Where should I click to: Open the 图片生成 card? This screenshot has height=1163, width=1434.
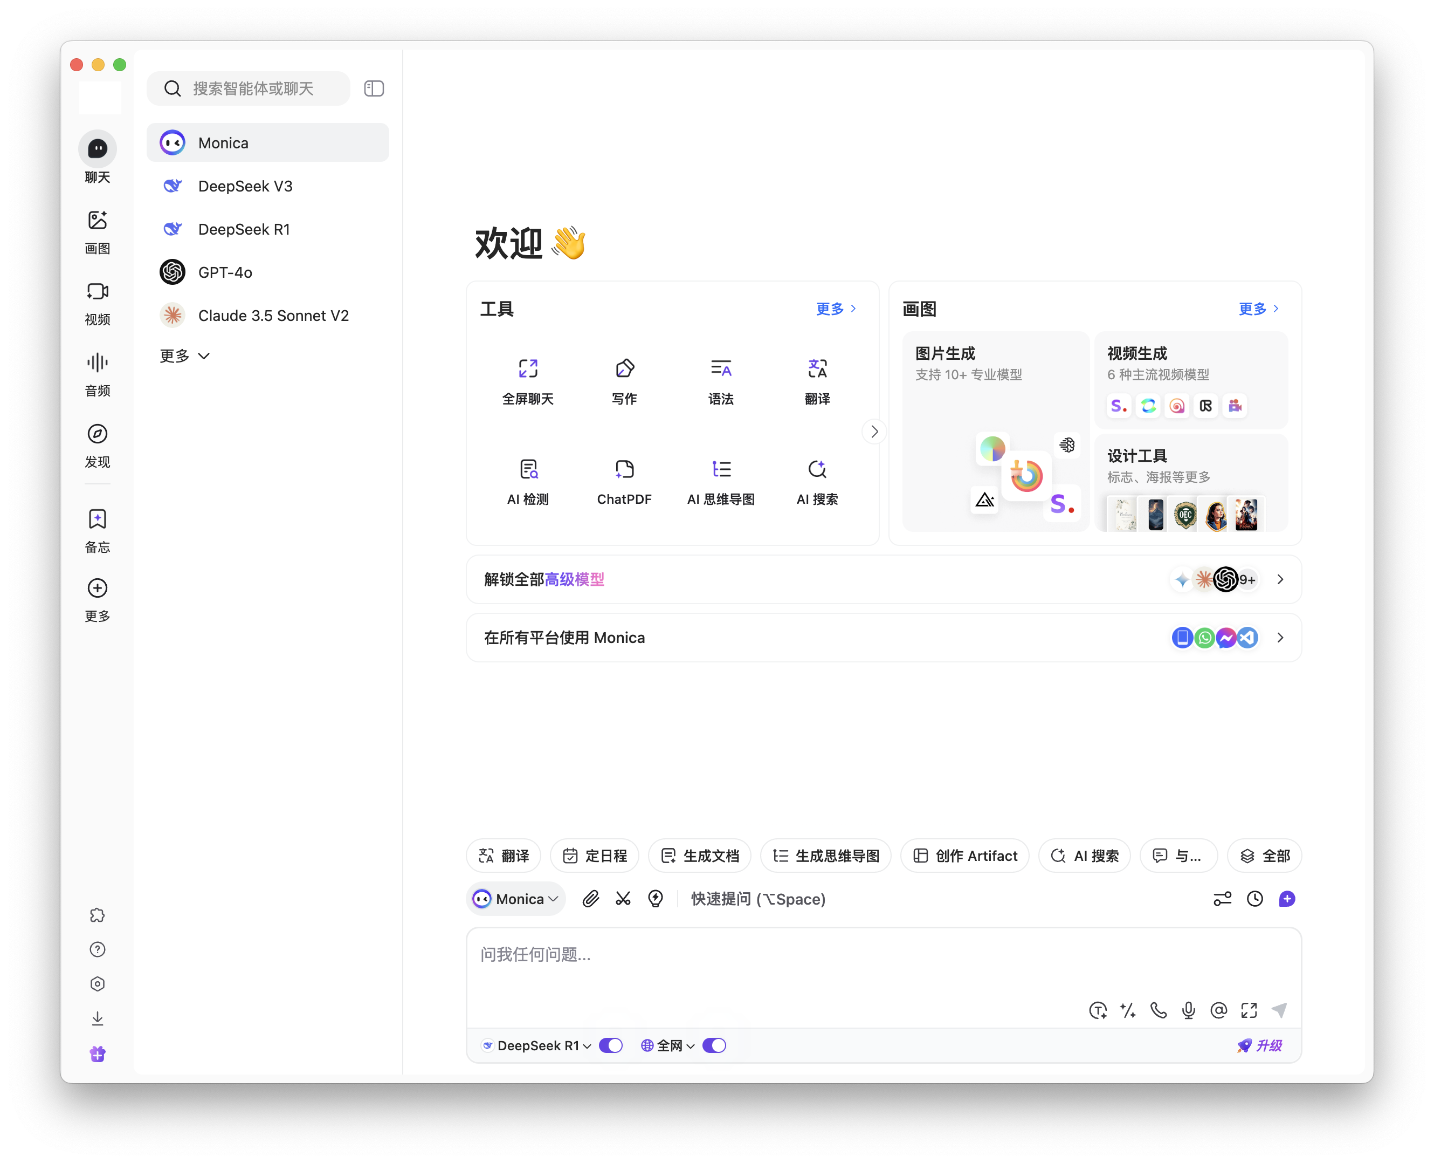click(996, 431)
